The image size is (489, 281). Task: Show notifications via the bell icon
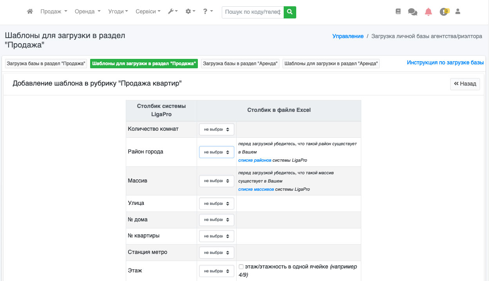(x=428, y=12)
